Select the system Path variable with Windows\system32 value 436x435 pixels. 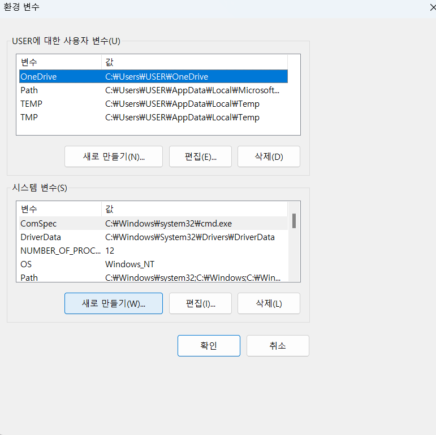pos(153,277)
